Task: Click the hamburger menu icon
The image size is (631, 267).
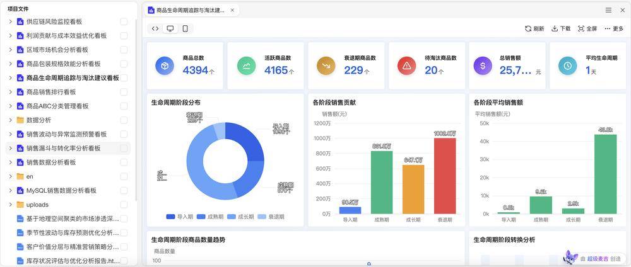Action: [608, 11]
